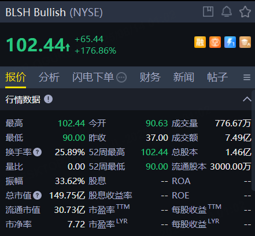Click the blue lightning bolt badge
Screen dimensions: 255x236
230,42
